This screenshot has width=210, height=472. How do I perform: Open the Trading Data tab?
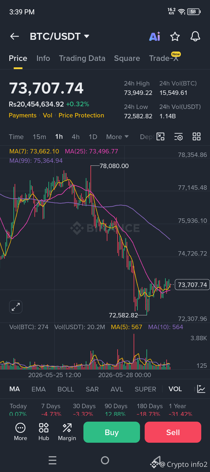tap(82, 58)
